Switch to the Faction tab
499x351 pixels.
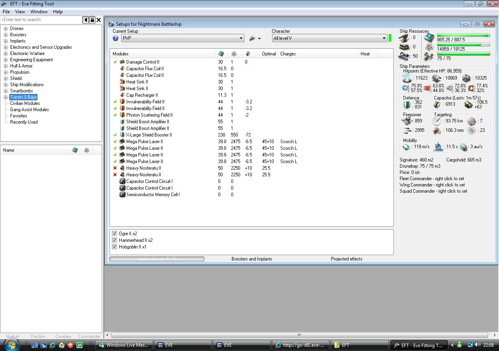38,337
